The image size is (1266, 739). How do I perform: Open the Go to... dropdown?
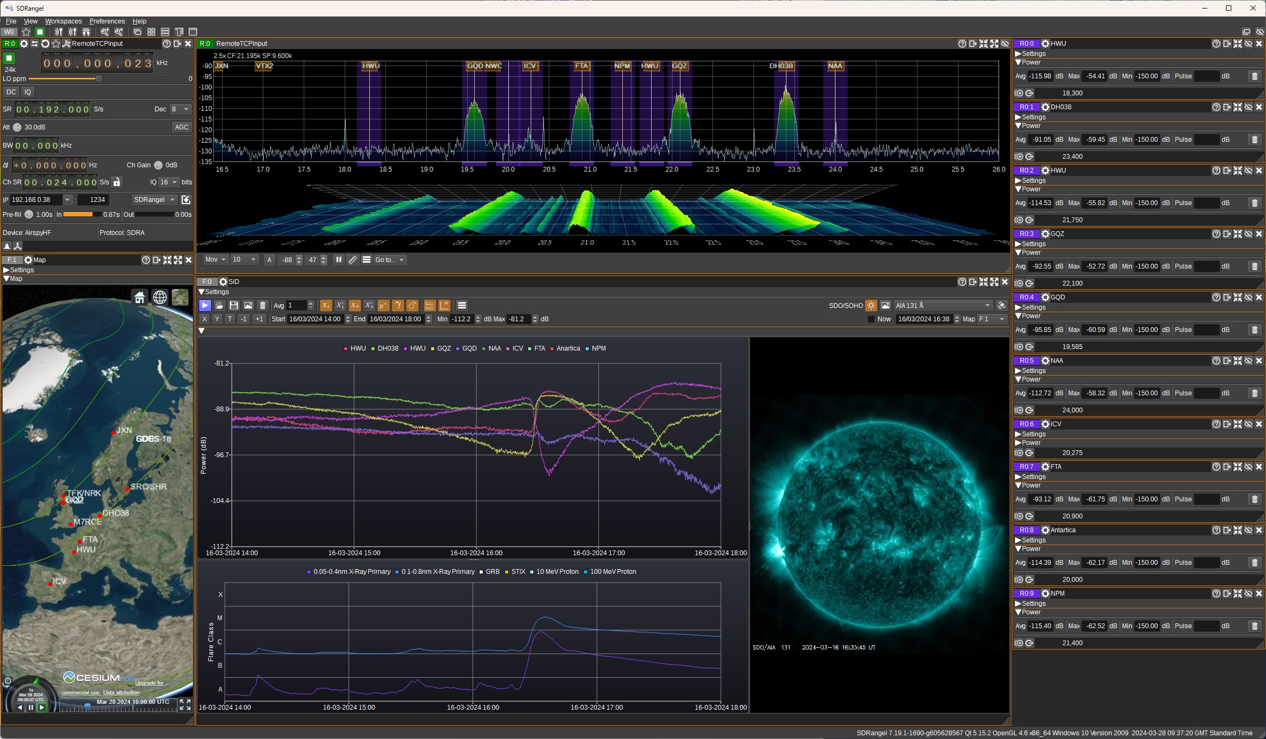390,259
